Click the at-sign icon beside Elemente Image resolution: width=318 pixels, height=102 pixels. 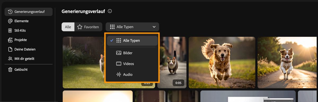tap(10, 21)
